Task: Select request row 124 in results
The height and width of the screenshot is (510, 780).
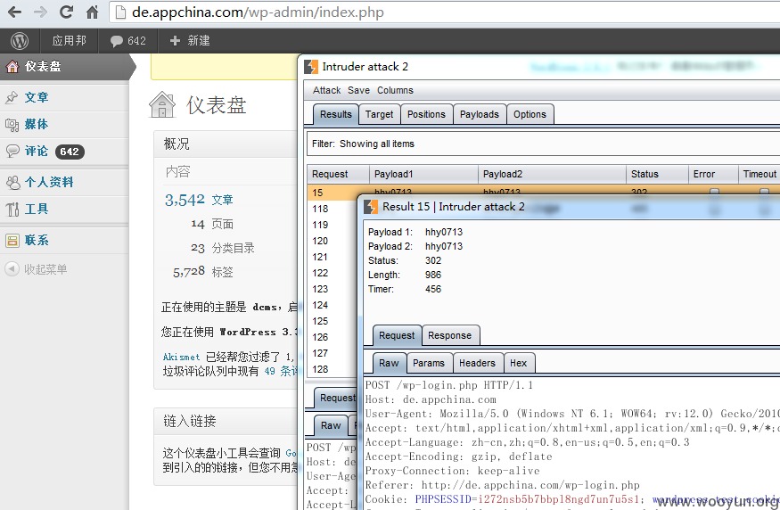Action: pyautogui.click(x=333, y=305)
